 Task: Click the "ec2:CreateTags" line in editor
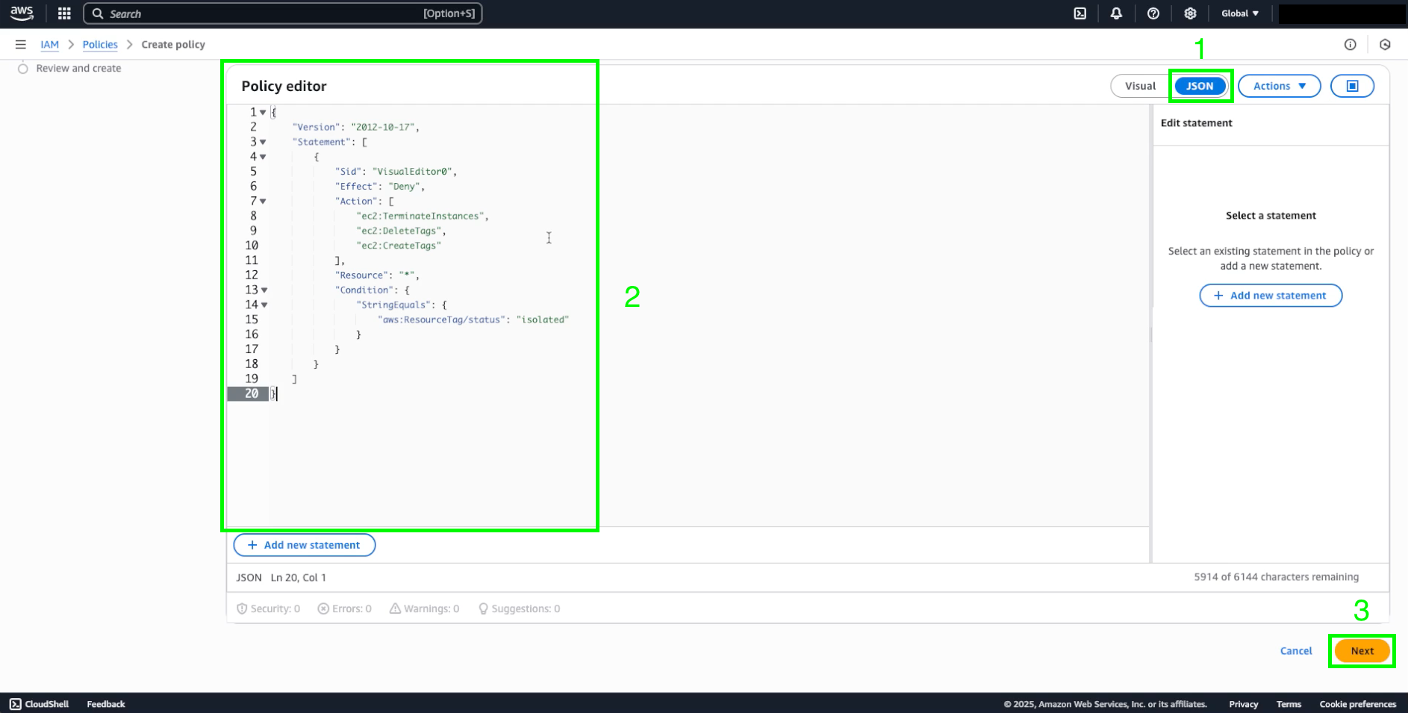point(399,246)
